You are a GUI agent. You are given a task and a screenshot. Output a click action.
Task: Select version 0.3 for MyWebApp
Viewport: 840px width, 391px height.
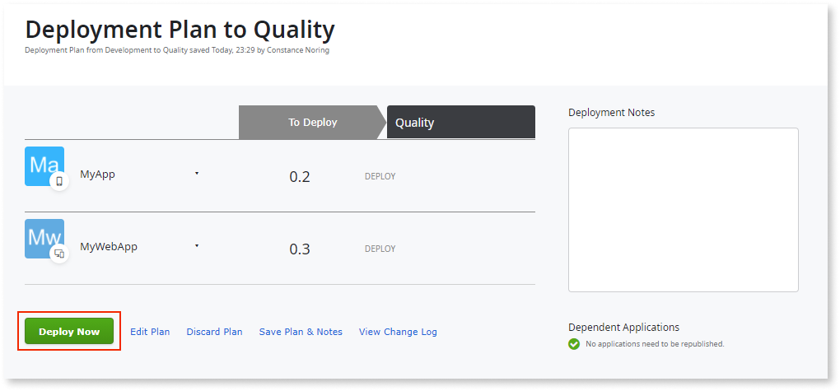pos(300,249)
